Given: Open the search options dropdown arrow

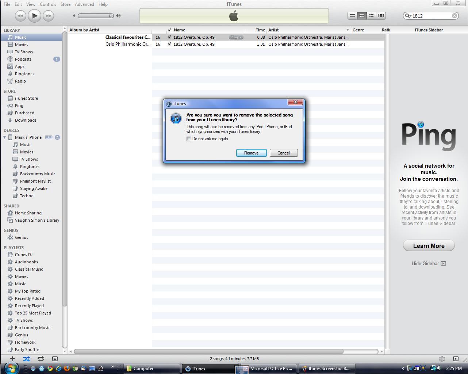Looking at the screenshot, I should pos(411,16).
